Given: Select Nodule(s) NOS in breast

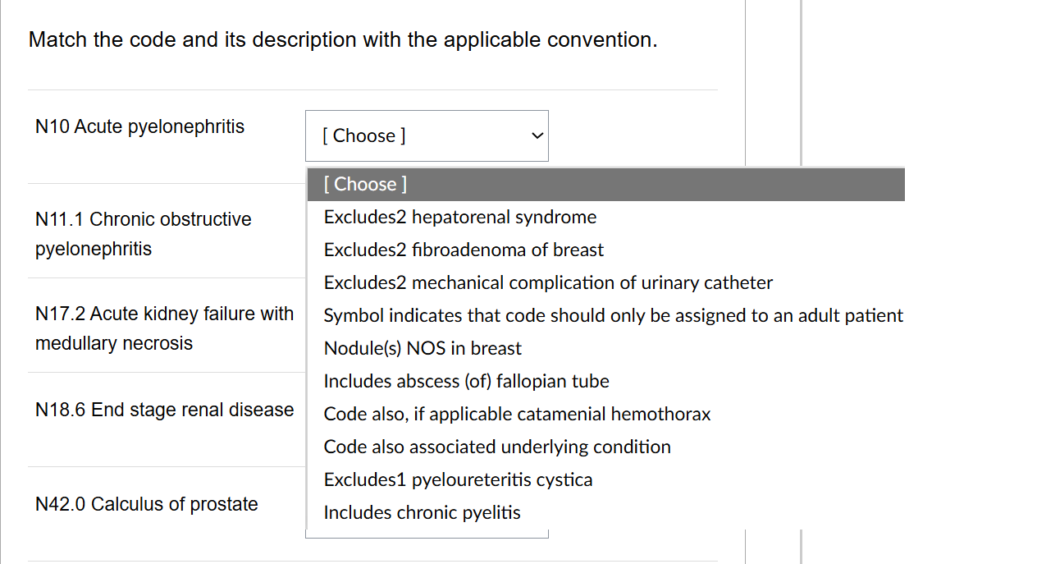Looking at the screenshot, I should 423,348.
